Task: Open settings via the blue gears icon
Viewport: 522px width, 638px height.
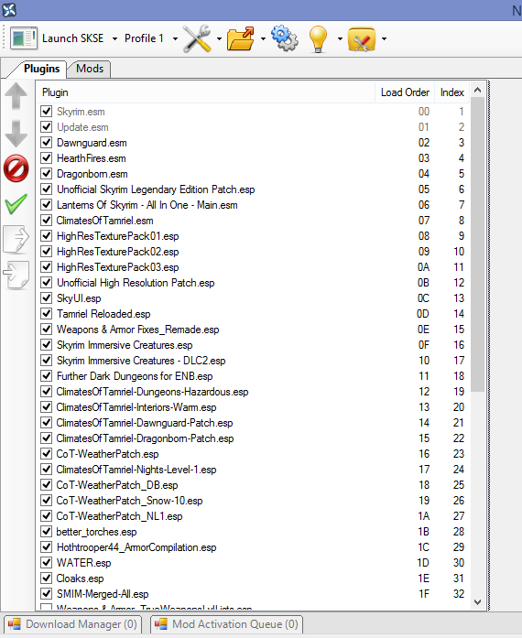Action: pos(285,38)
